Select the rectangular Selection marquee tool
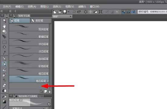The height and width of the screenshot is (109, 167). pyautogui.click(x=4, y=42)
